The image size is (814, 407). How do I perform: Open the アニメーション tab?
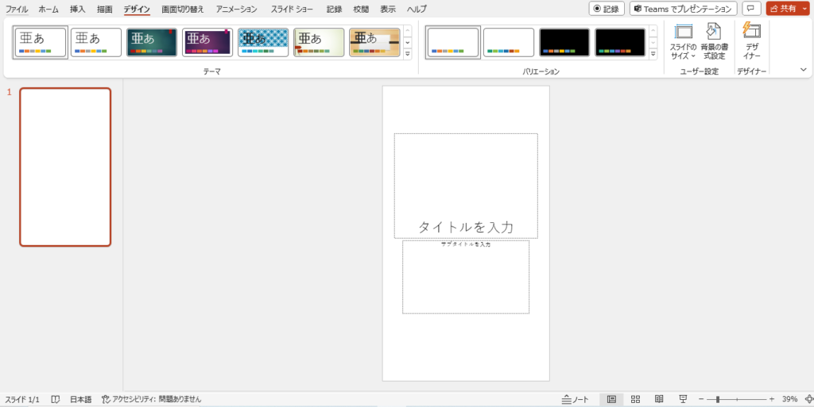click(236, 10)
